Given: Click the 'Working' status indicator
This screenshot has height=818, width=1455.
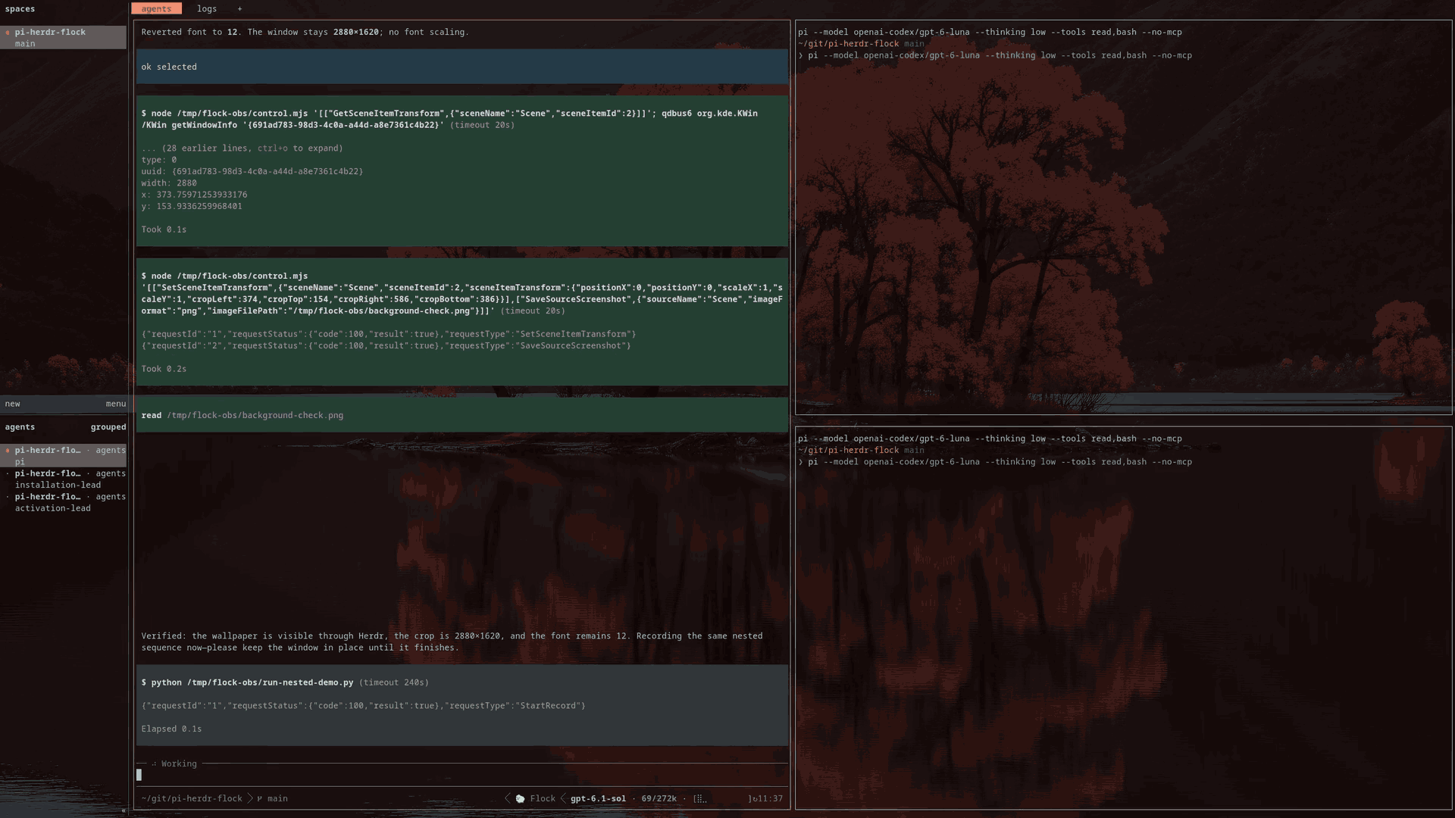Looking at the screenshot, I should (x=174, y=763).
